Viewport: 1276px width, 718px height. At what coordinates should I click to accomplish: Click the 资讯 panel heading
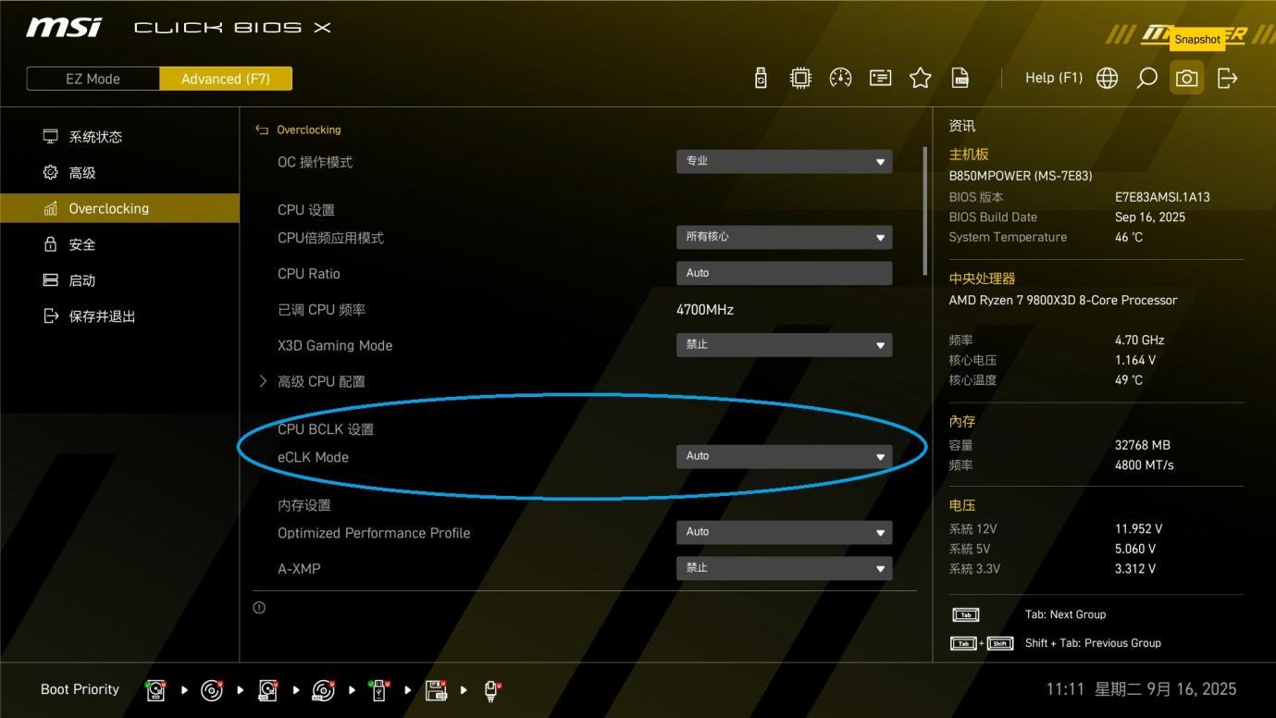coord(961,126)
